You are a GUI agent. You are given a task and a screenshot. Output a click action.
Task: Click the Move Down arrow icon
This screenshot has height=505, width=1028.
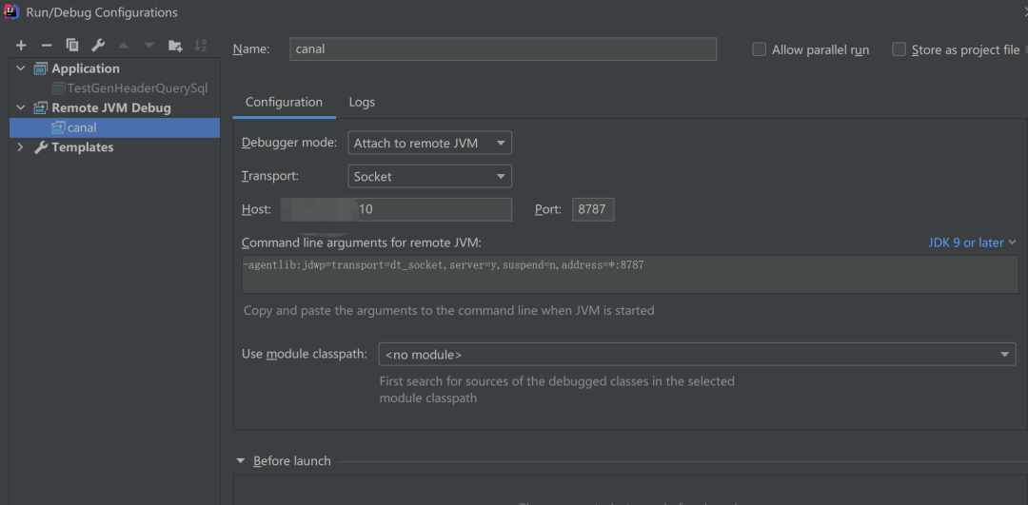(x=149, y=46)
